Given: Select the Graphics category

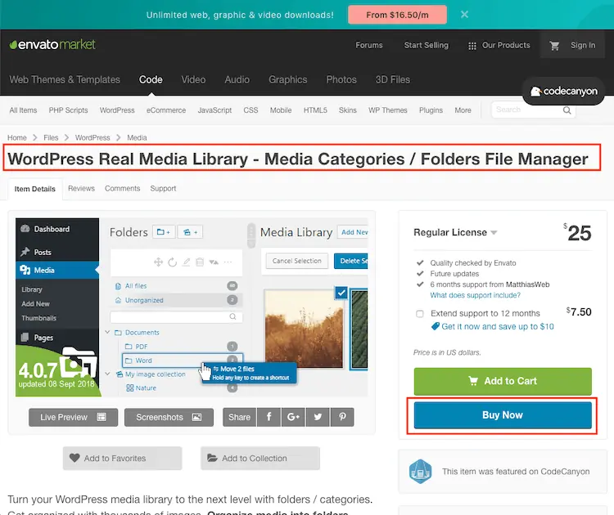Looking at the screenshot, I should click(x=288, y=80).
